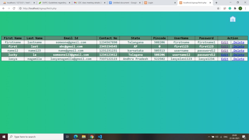View site information icon in address bar
This screenshot has height=140, width=249.
(x=20, y=8)
